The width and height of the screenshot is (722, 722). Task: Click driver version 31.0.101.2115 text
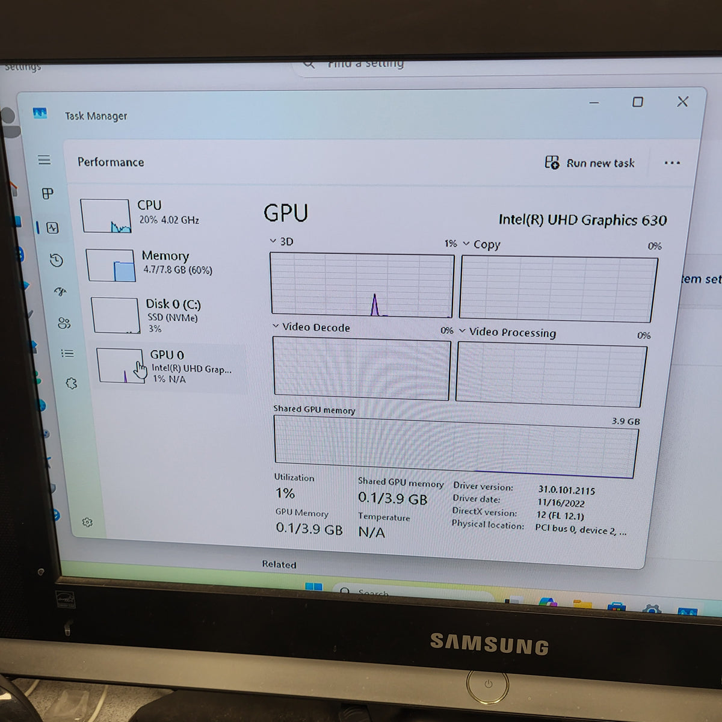[x=566, y=490]
